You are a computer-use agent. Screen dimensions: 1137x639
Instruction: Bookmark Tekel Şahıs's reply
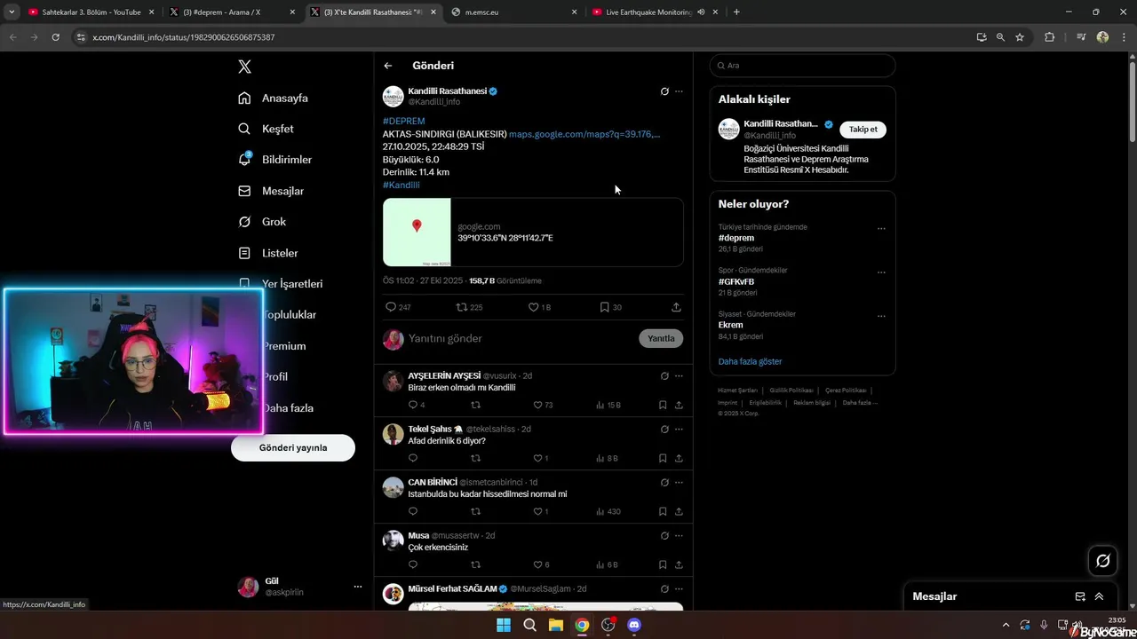tap(663, 458)
